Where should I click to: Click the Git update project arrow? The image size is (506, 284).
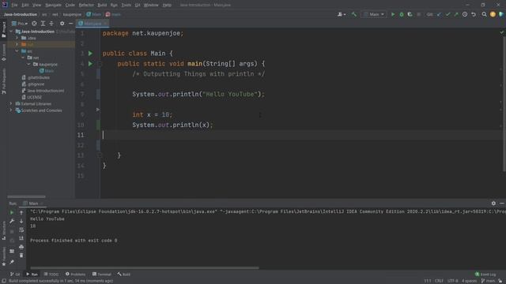click(439, 14)
